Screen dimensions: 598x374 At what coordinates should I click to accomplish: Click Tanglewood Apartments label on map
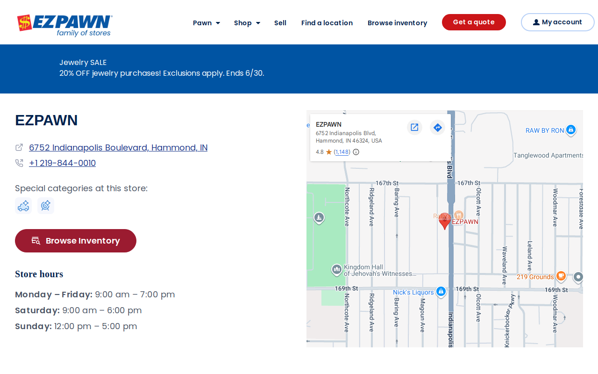click(x=548, y=155)
